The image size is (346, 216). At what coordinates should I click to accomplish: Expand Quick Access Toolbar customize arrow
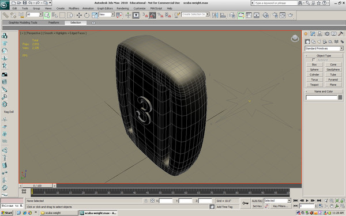[x=50, y=3]
